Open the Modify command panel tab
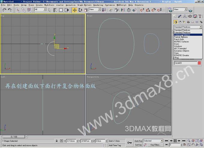Viewport: 204px width, 148px height. 179,16
